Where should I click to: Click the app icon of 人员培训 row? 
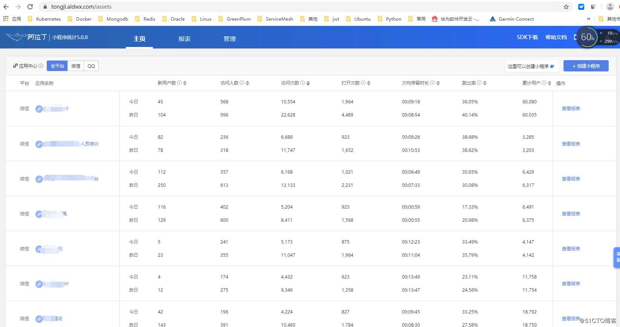39,144
